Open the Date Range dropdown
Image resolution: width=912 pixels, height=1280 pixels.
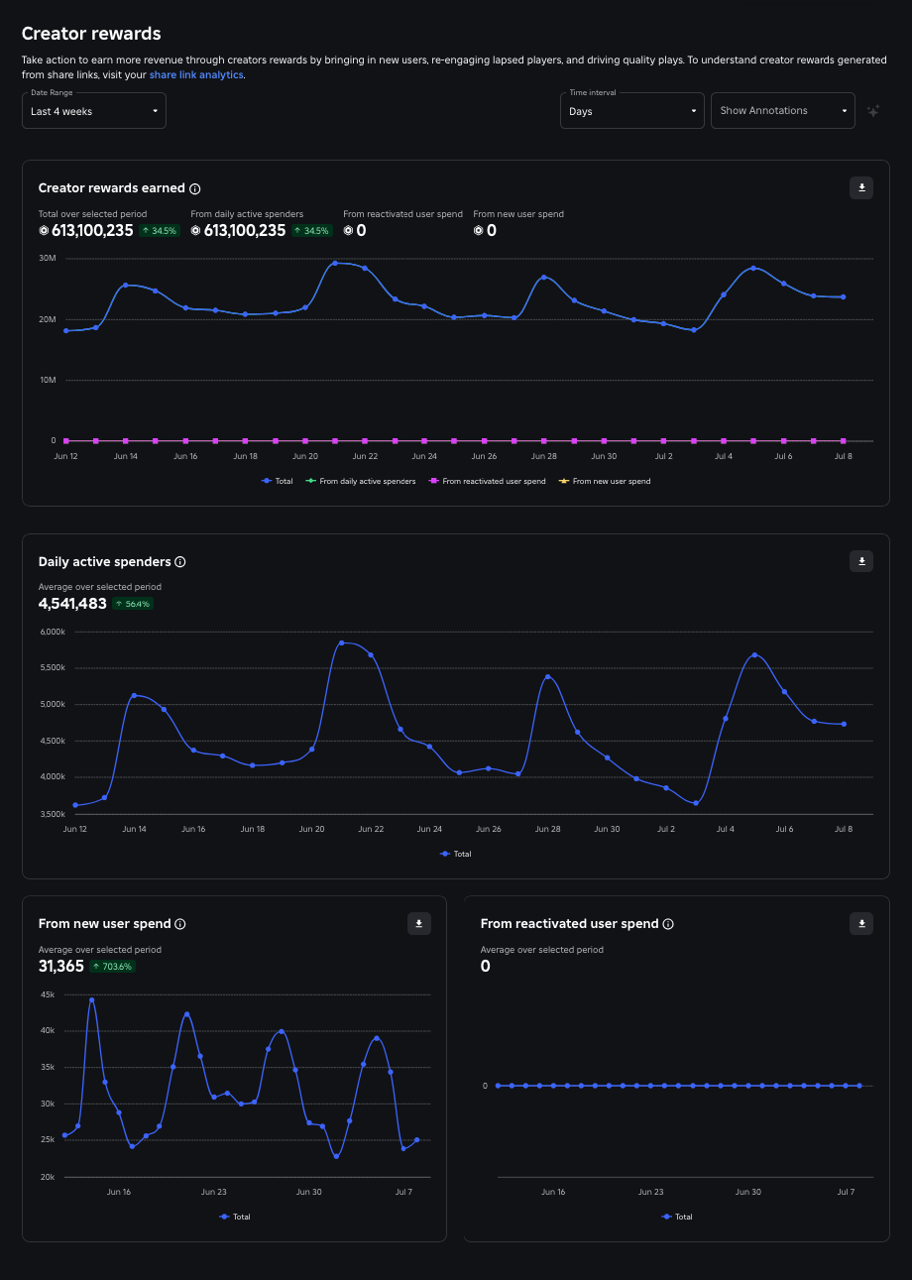coord(94,111)
